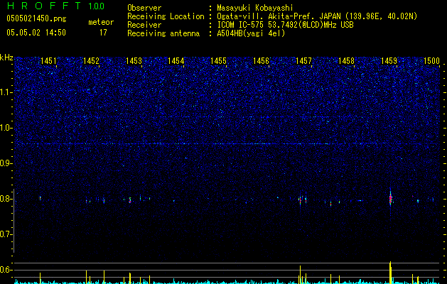Click the Receiving antenna label
Screen dimensions: 447x284
tap(163, 33)
